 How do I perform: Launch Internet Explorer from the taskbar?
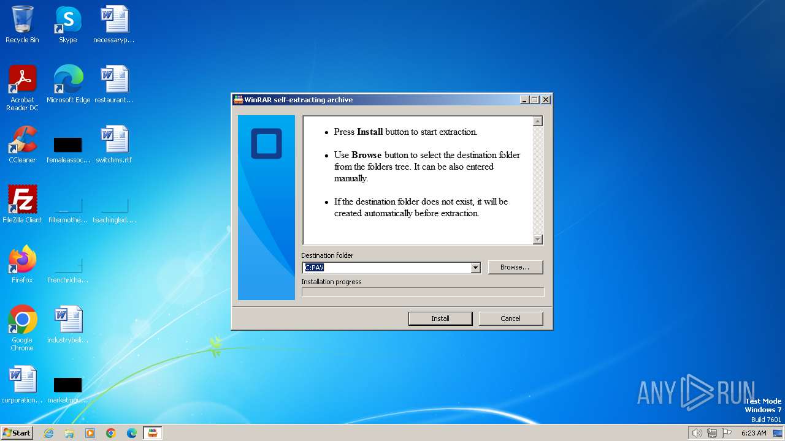coord(48,433)
